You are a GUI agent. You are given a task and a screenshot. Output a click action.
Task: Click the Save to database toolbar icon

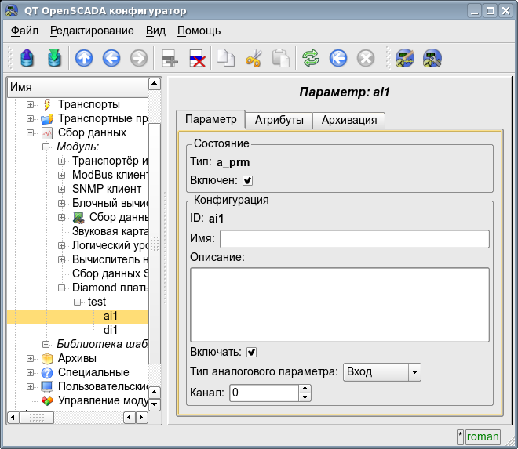(53, 58)
